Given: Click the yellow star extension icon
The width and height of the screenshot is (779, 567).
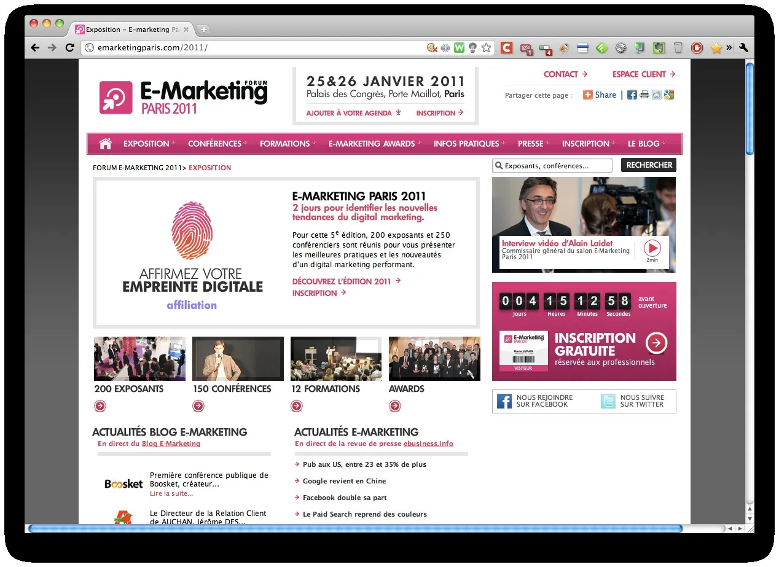Looking at the screenshot, I should (x=716, y=48).
